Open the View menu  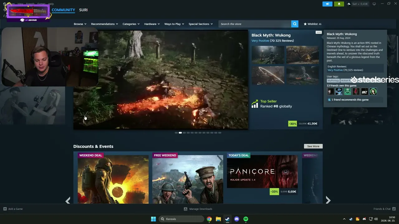pyautogui.click(x=20, y=4)
